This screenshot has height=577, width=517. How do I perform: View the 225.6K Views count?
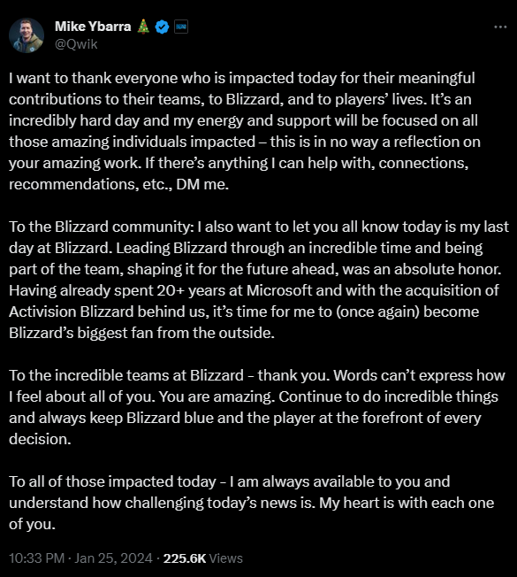pyautogui.click(x=203, y=558)
